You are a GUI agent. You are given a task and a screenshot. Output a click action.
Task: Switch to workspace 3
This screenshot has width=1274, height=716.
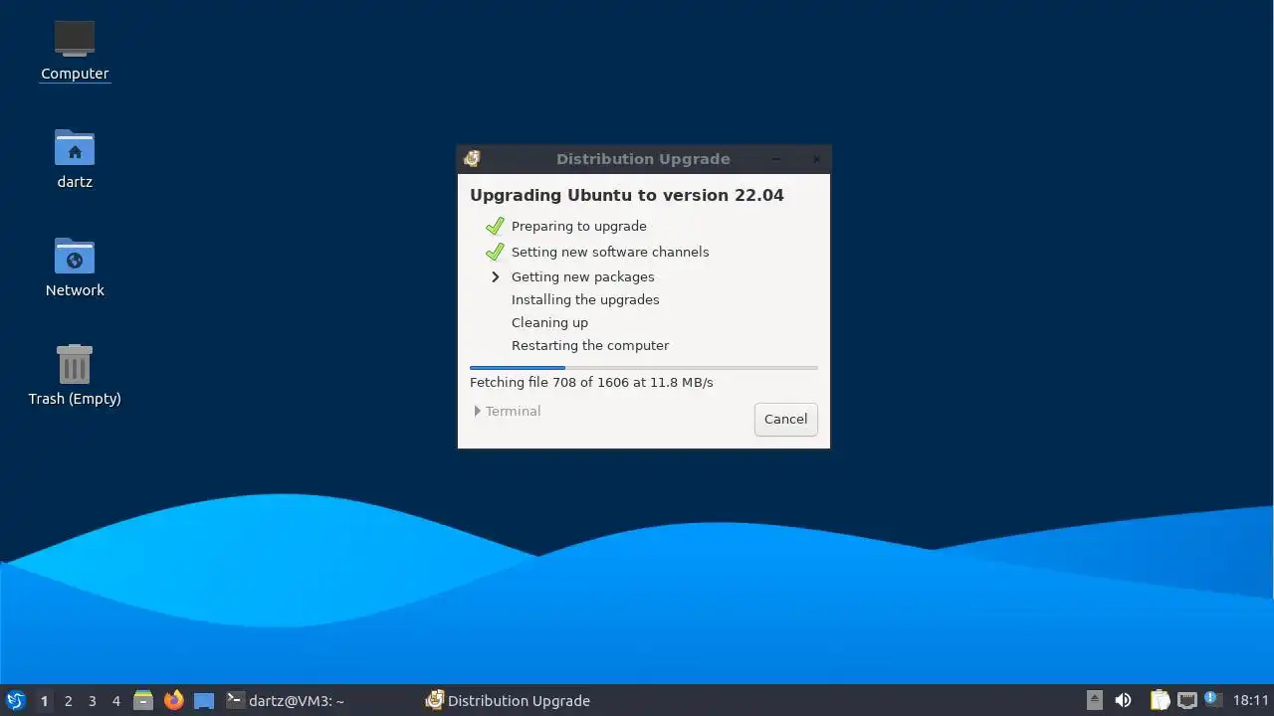[x=92, y=701]
